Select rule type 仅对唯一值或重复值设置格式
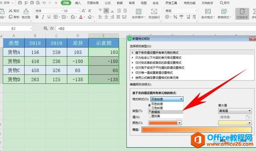 click(154, 73)
